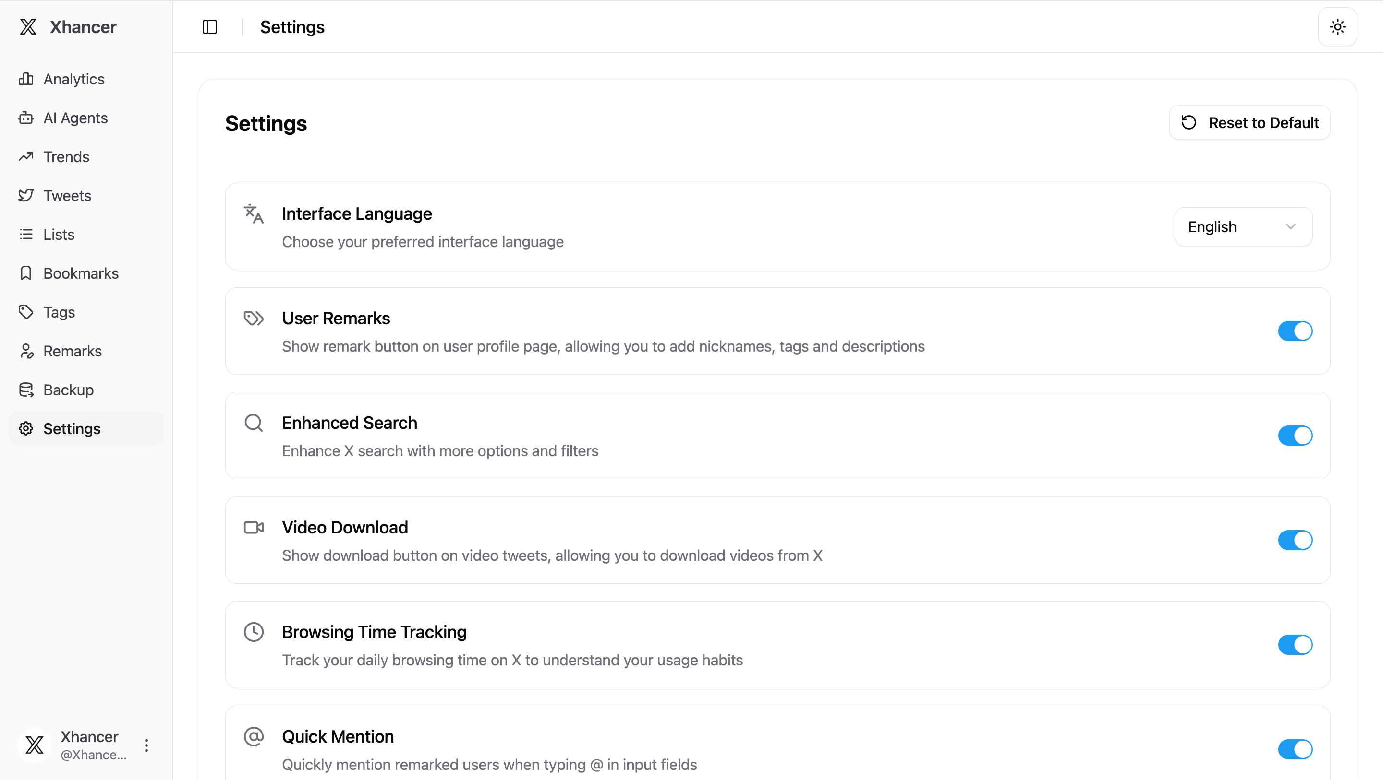Toggle the sidebar panel icon

[x=209, y=27]
